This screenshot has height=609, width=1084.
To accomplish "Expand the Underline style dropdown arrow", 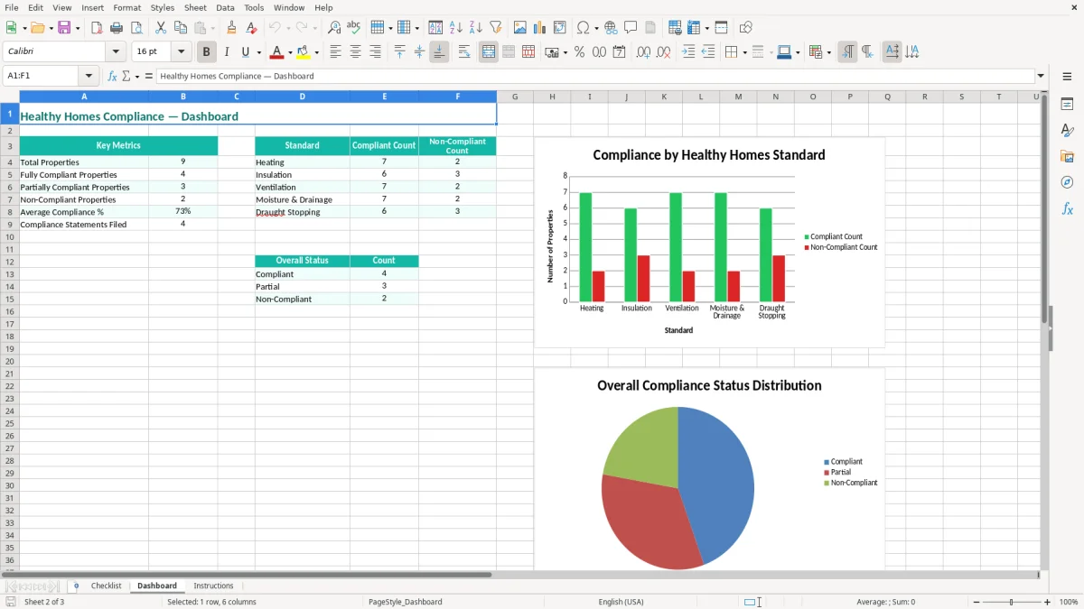I will (258, 52).
